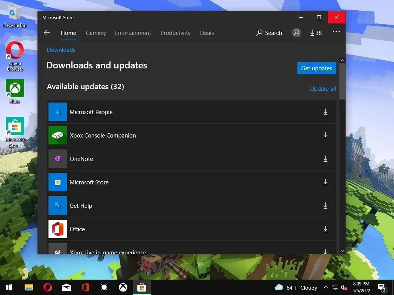The height and width of the screenshot is (295, 394).
Task: Open the Xbox app from taskbar
Action: pyautogui.click(x=123, y=287)
